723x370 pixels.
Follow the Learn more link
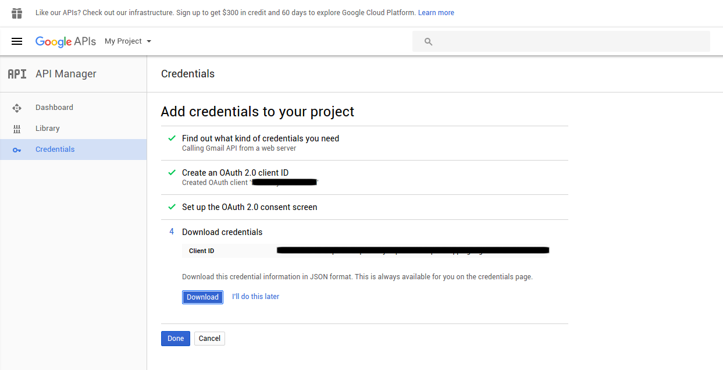coord(436,13)
